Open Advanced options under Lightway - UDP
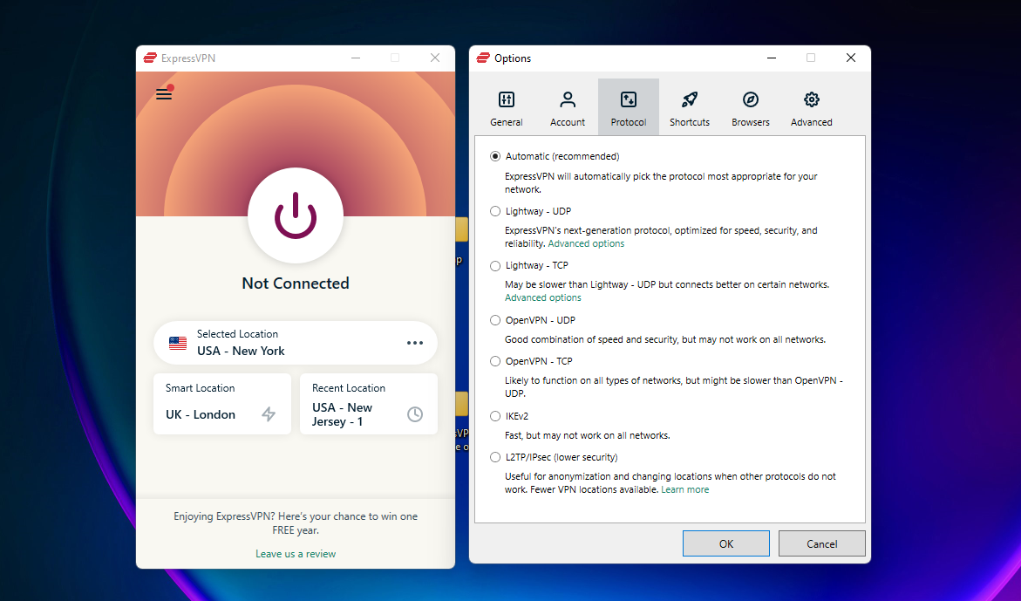Viewport: 1021px width, 601px height. click(x=586, y=243)
